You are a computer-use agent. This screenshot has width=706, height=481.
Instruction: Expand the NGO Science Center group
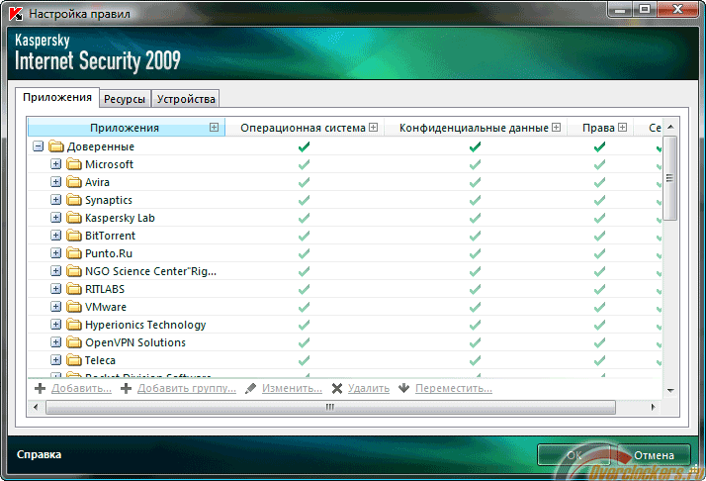55,271
